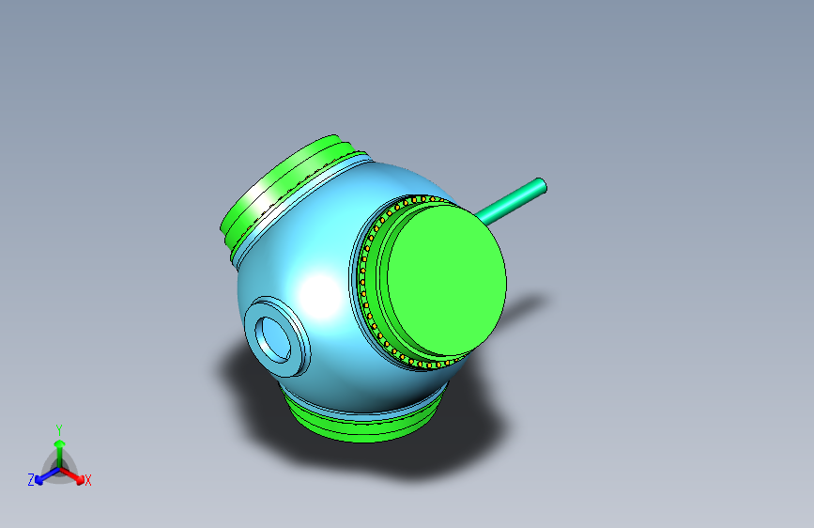Select the large flat green circular cap face
Screen dimensions: 814x528
pos(447,282)
